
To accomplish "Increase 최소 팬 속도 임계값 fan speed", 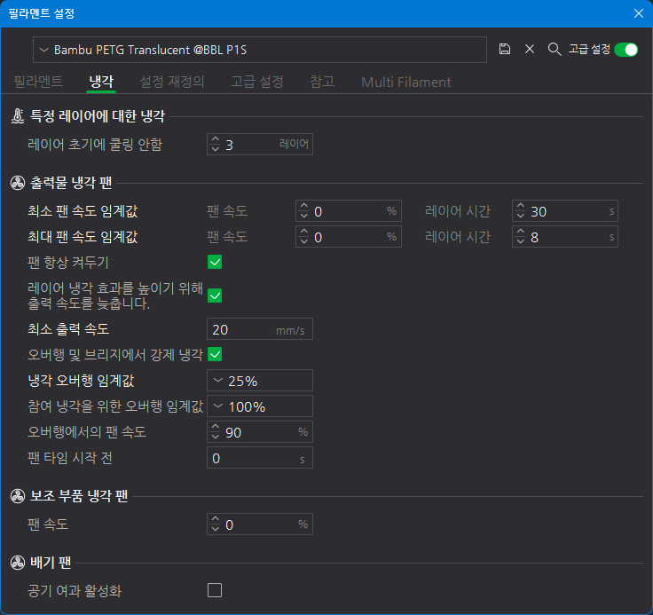I will (x=303, y=206).
